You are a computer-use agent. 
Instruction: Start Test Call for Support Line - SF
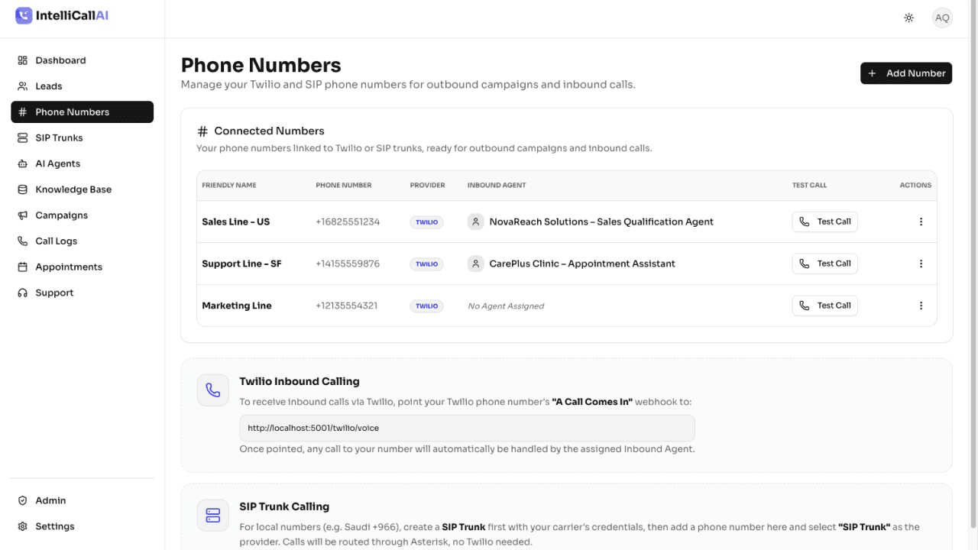(825, 264)
